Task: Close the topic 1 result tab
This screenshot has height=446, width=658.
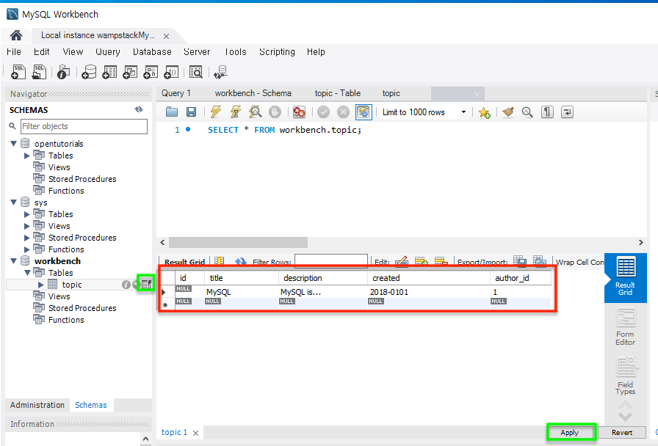Action: tap(195, 433)
